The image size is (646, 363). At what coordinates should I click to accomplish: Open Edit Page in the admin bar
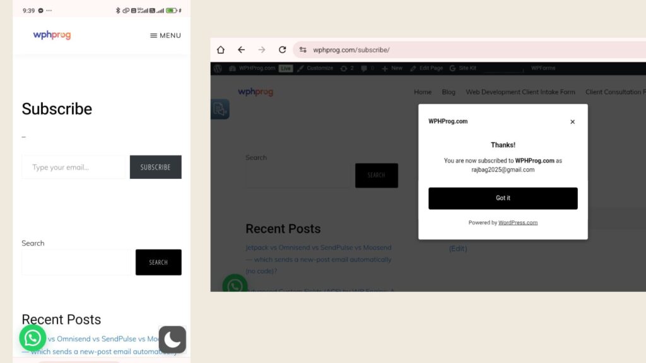pyautogui.click(x=426, y=68)
